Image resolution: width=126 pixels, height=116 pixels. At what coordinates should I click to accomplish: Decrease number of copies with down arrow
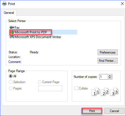coord(110,78)
